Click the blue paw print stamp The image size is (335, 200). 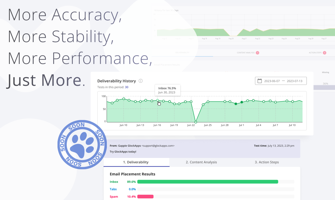click(x=82, y=144)
